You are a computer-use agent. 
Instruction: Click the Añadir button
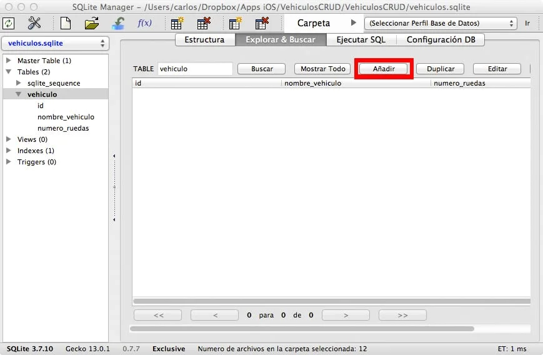(x=384, y=69)
